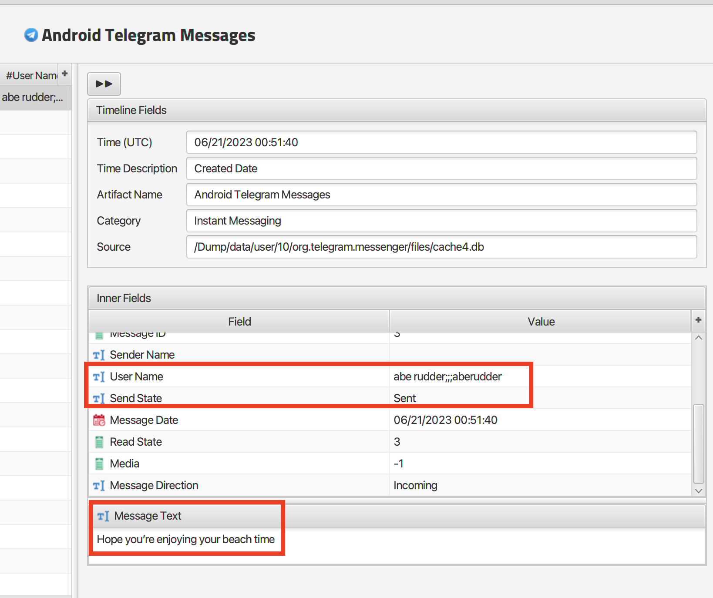Viewport: 713px width, 598px height.
Task: Click the Message Direction value Incoming
Action: pos(415,485)
